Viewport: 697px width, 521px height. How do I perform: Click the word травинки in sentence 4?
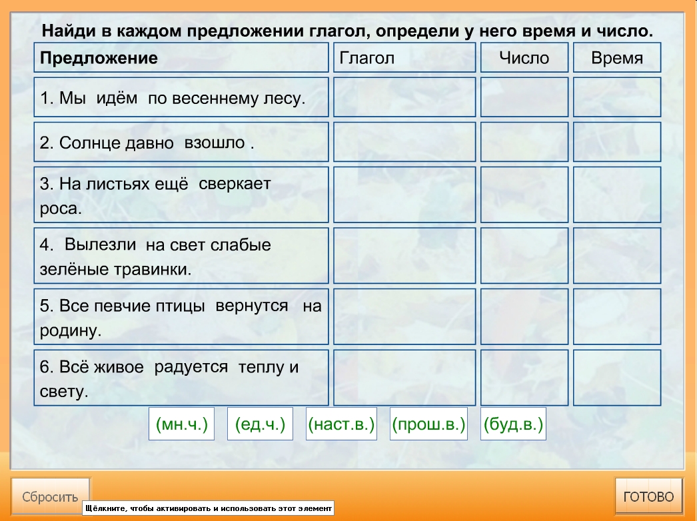(x=150, y=269)
